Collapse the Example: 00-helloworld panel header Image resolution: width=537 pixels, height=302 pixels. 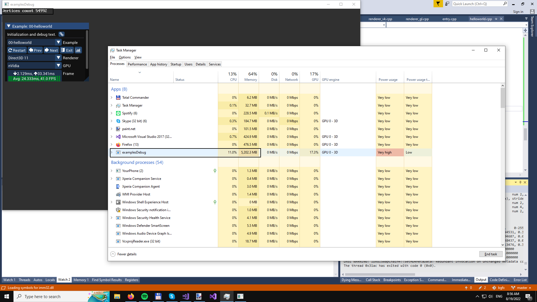point(9,26)
